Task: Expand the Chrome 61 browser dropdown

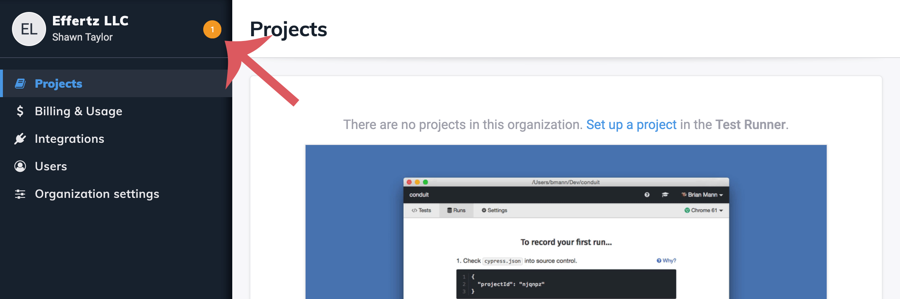Action: (x=704, y=210)
